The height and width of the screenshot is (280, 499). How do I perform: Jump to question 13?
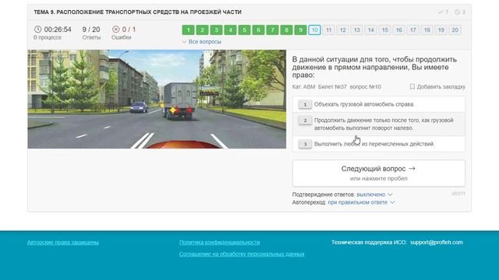pos(357,30)
